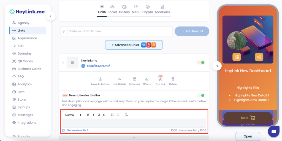Click the preview toggle right arrow button
282x141 pixels.
[217, 66]
